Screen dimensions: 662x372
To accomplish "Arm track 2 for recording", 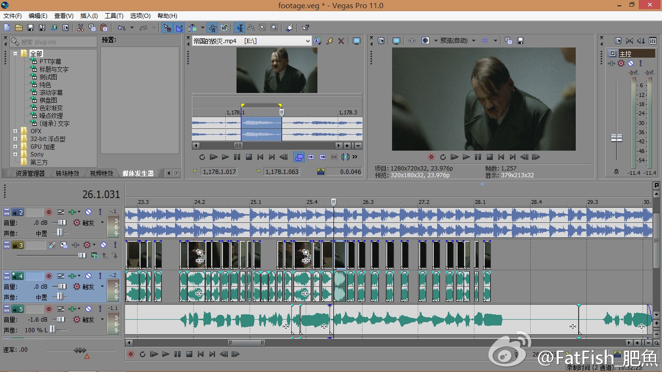I will 48,212.
